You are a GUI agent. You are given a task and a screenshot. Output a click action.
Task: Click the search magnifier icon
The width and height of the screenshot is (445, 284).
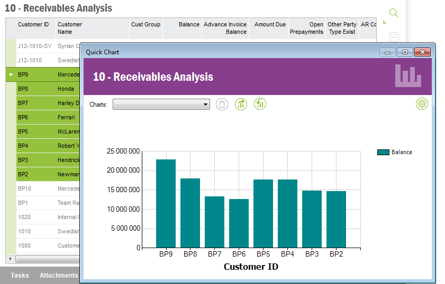coord(393,13)
